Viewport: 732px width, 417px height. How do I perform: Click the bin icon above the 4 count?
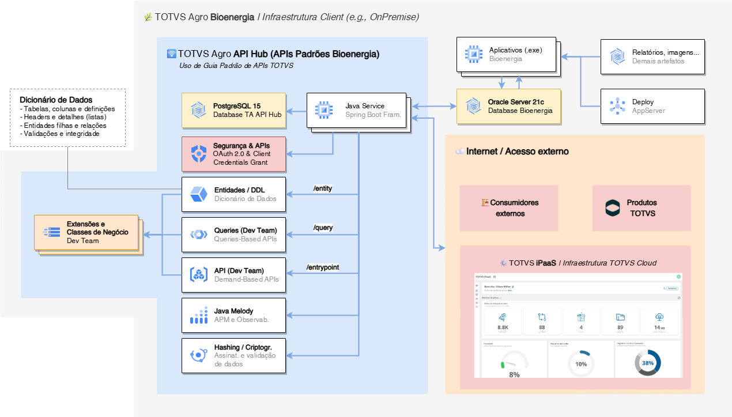click(581, 317)
